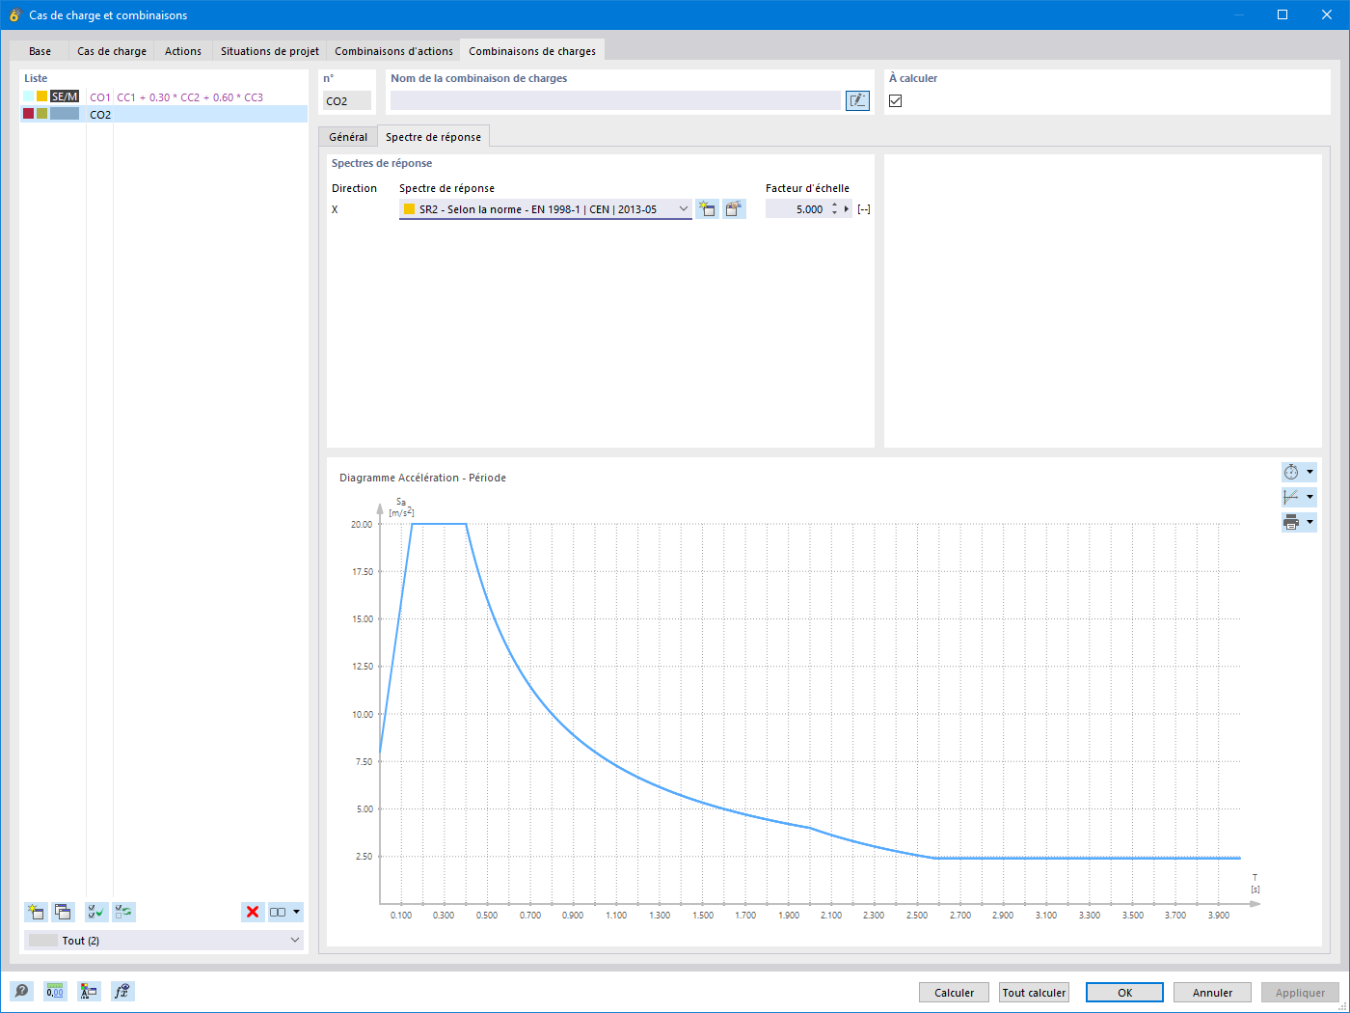Click the application icon in the title bar

(x=14, y=15)
